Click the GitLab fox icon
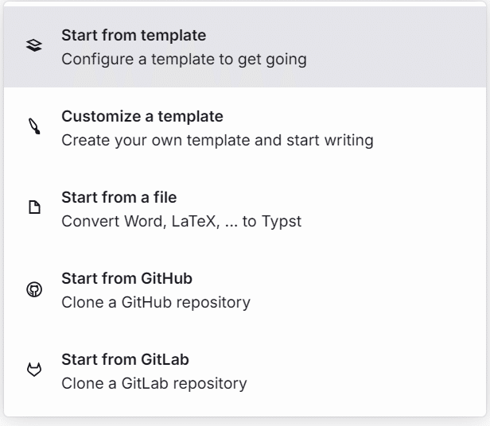The height and width of the screenshot is (426, 490). tap(33, 370)
